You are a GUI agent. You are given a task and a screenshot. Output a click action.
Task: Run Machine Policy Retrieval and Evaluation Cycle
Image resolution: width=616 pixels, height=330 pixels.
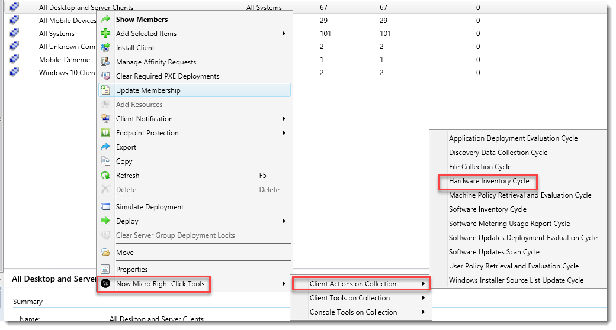(x=519, y=195)
